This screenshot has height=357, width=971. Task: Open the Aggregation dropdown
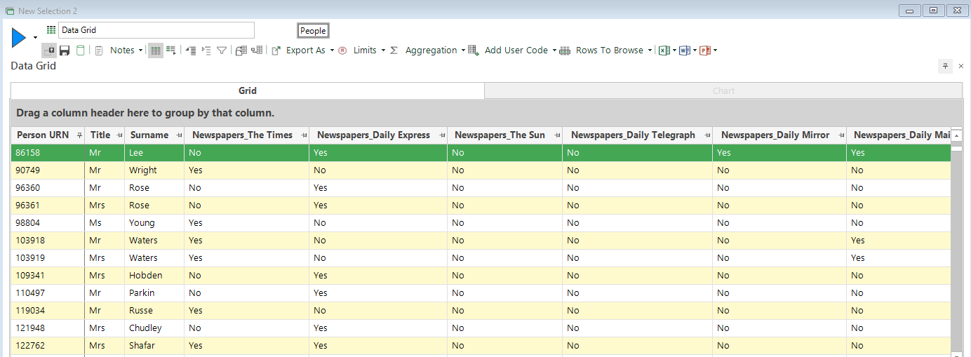click(463, 50)
